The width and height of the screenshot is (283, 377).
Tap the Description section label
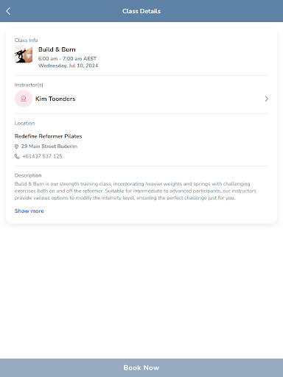tap(28, 175)
